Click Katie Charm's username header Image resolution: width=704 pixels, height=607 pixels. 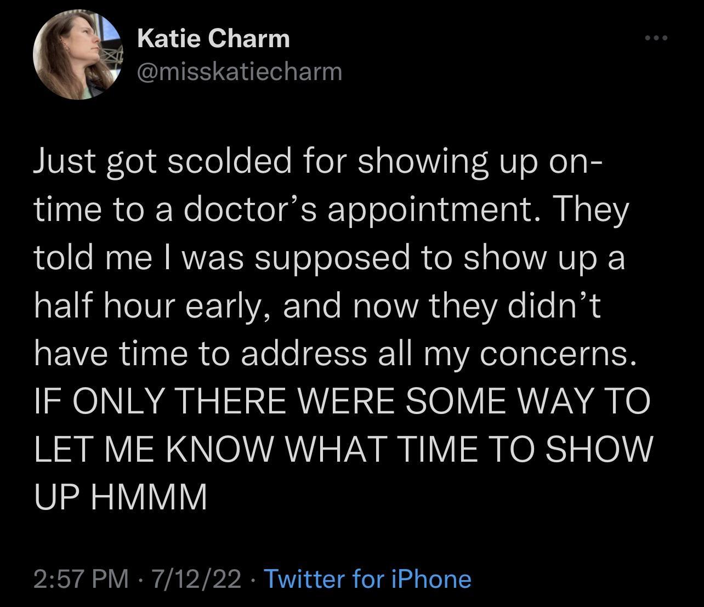point(214,38)
